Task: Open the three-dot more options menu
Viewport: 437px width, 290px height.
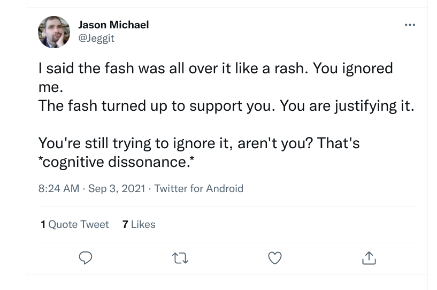Action: pyautogui.click(x=410, y=25)
